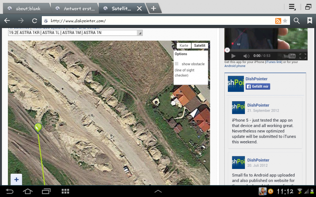The height and width of the screenshot is (197, 316).
Task: Enable the show obstacle checkbox
Action: (x=177, y=64)
